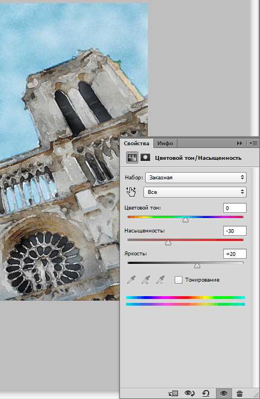Screen dimensions: 260x399
Task: Reset adjustment to defaults
Action: [206, 393]
